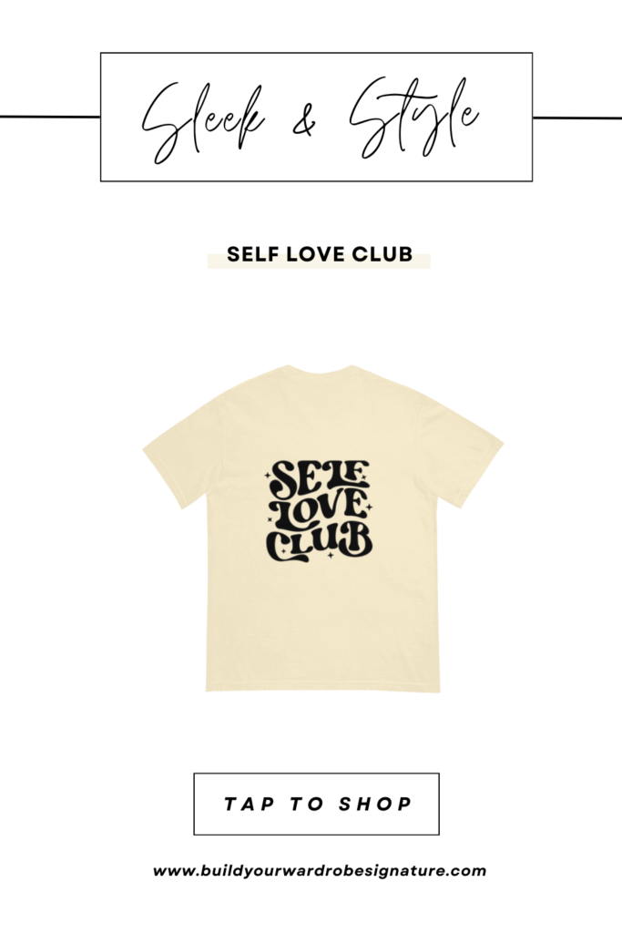The width and height of the screenshot is (622, 933).
Task: Select the SELF LOVE CLUB heading text
Action: [x=320, y=254]
